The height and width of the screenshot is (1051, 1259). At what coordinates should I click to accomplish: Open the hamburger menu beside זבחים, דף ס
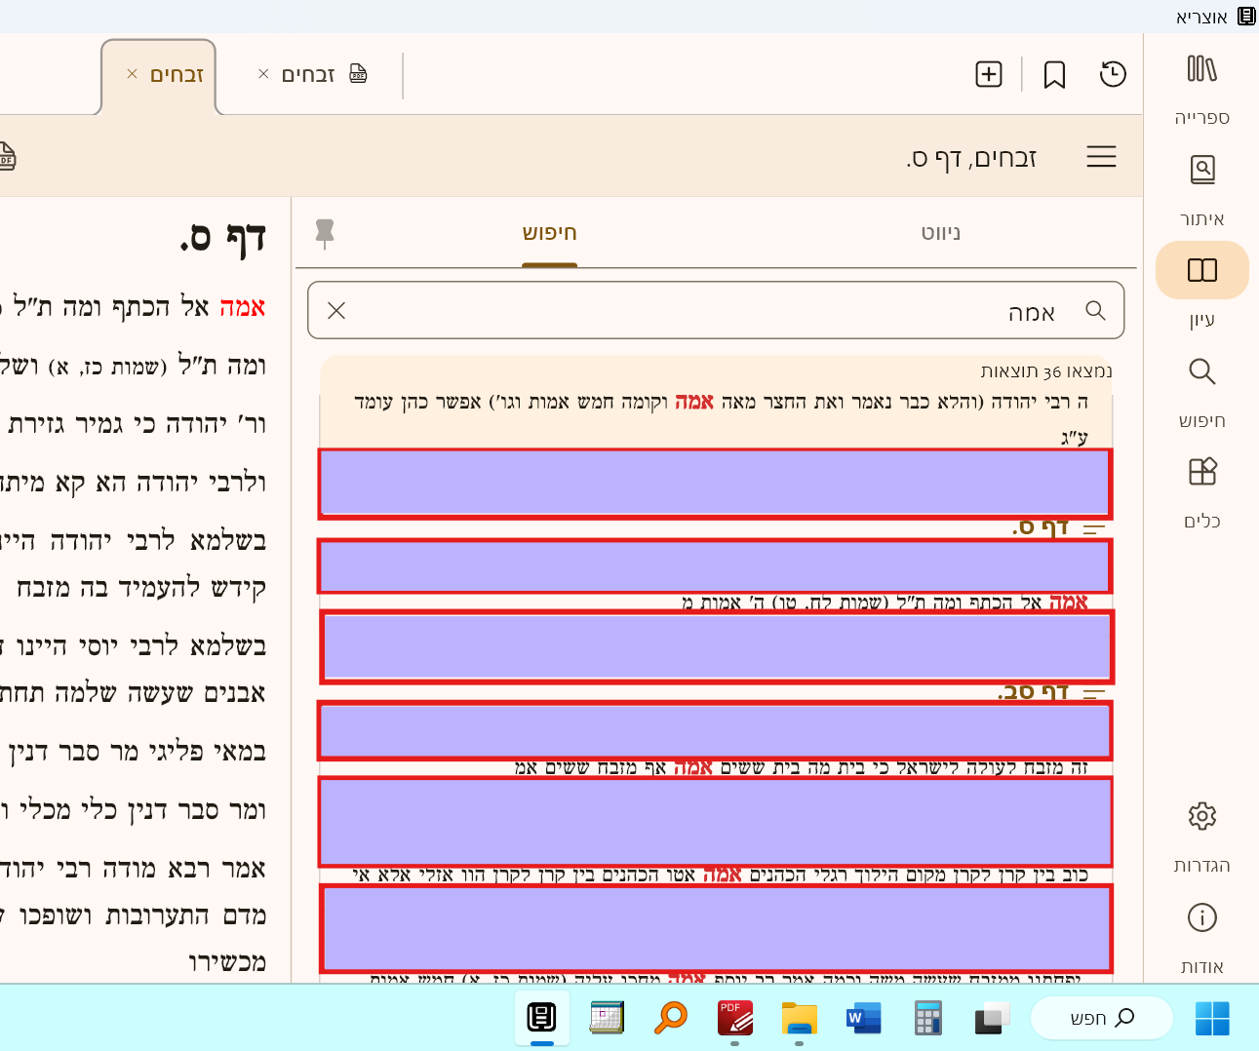coord(1101,156)
